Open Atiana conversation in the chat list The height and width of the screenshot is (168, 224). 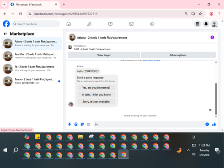pos(31,43)
